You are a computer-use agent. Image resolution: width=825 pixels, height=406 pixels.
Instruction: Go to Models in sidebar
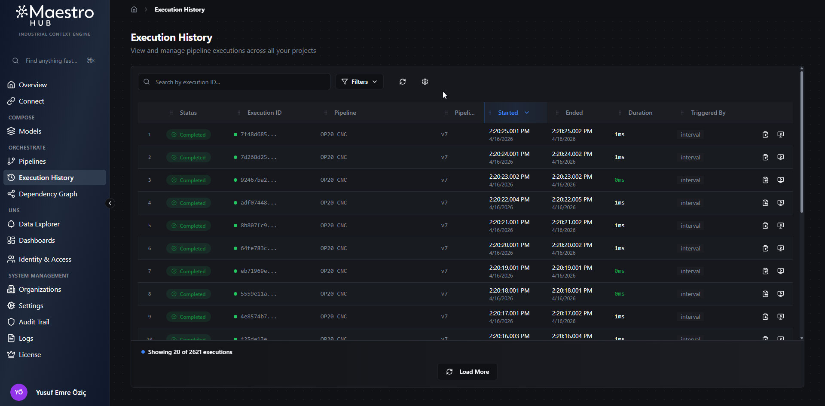(55, 131)
